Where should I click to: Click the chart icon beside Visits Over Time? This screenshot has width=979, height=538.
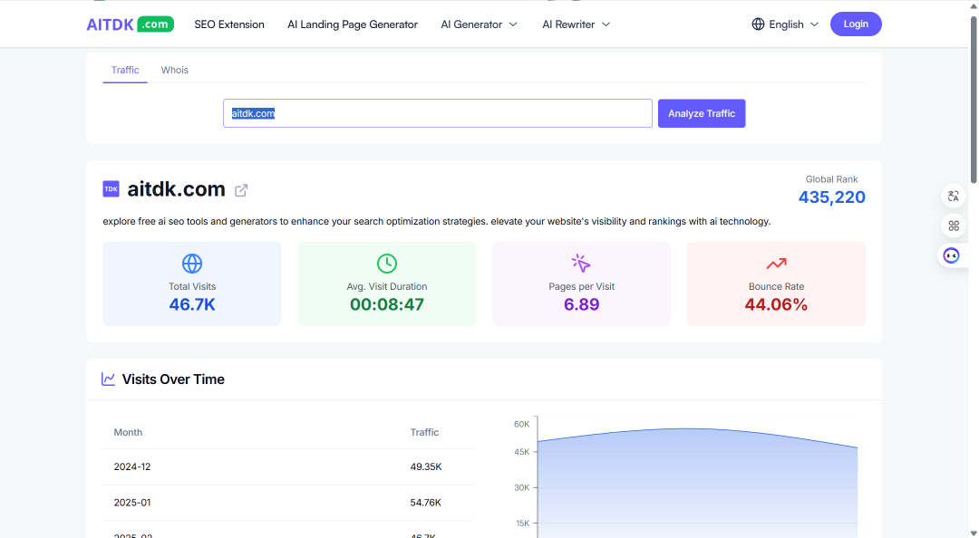(108, 379)
